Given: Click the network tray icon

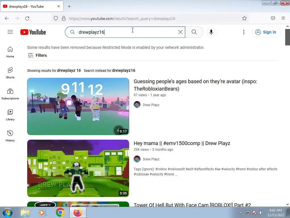Looking at the screenshot, I should [x=248, y=213].
